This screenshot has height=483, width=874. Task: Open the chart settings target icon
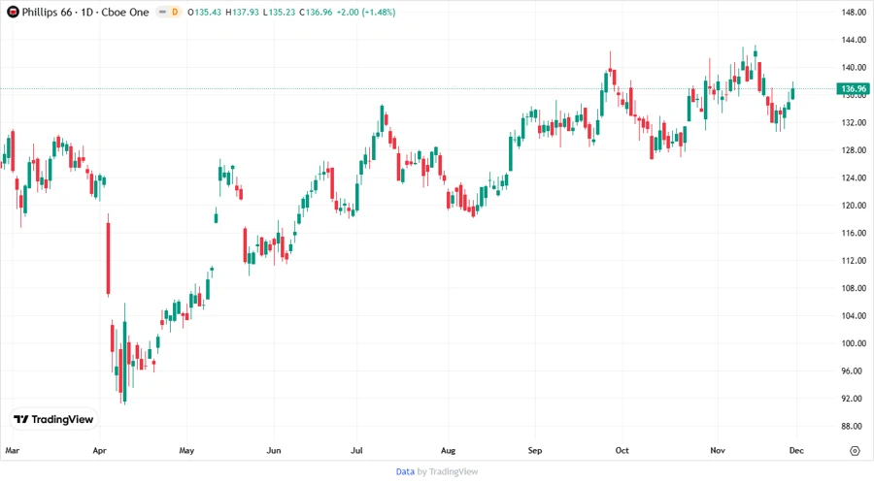pos(855,451)
